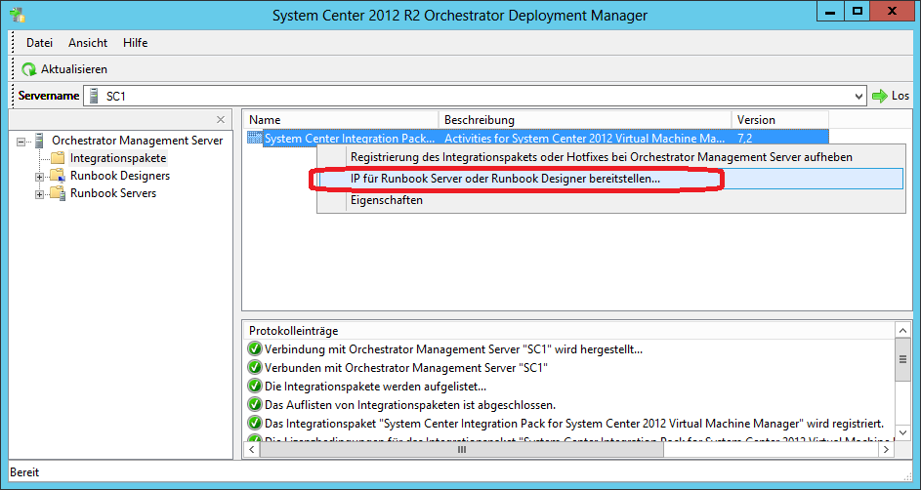Click the Deployment Manager app icon in title bar

tap(17, 15)
